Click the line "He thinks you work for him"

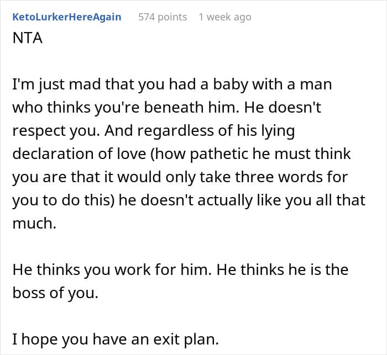[179, 270]
